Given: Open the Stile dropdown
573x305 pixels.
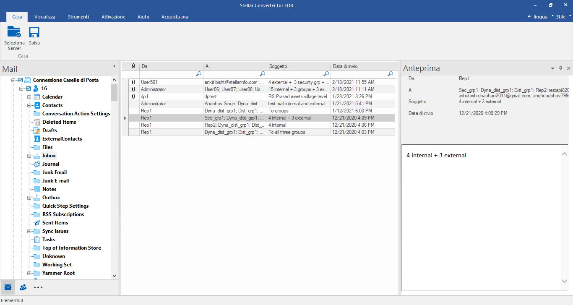Looking at the screenshot, I should click(x=564, y=17).
